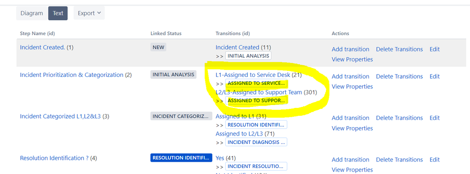Viewport: 470px width, 174px height.
Task: Delete Transitions for Resolution Identification step
Action: 399,159
